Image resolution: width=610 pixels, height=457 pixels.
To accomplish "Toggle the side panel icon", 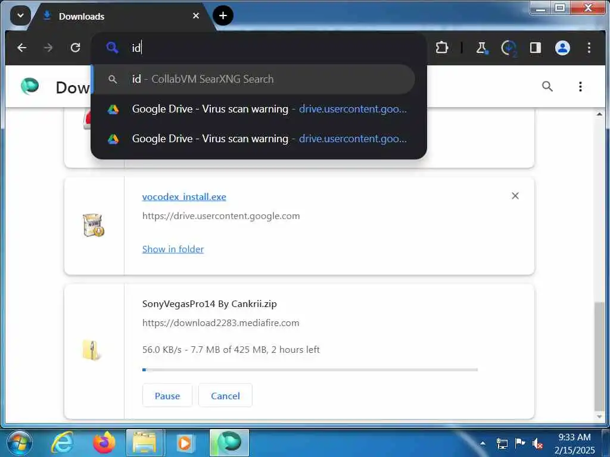I will click(x=536, y=48).
